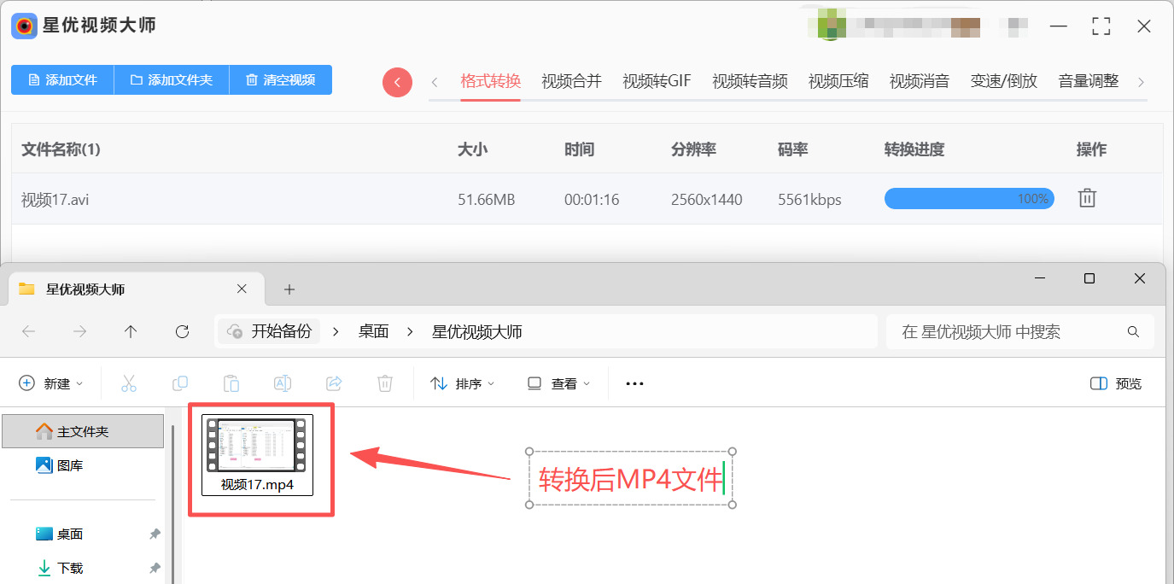Click the 5561kbps bitrate value
This screenshot has height=584, width=1174.
(x=809, y=200)
